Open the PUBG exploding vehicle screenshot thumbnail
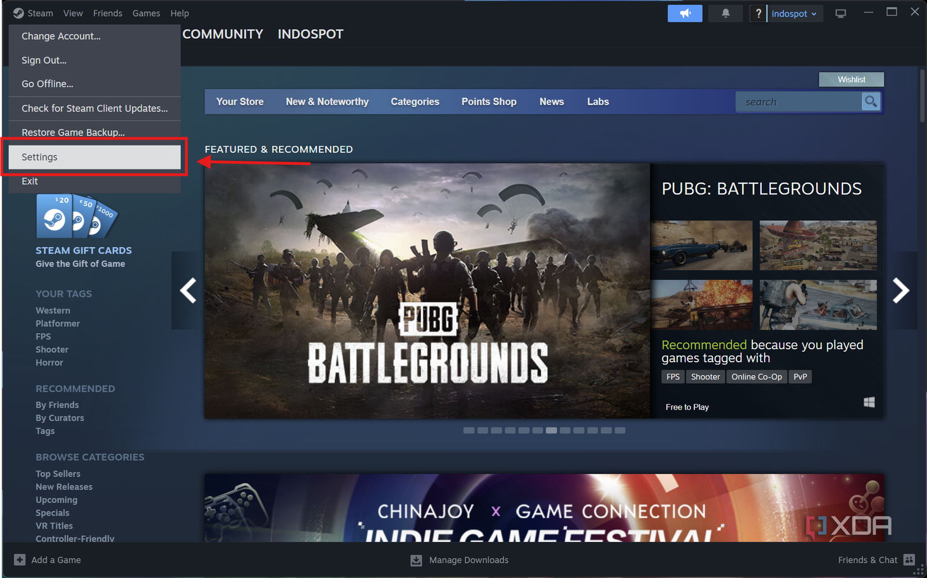This screenshot has width=927, height=578. (x=701, y=304)
